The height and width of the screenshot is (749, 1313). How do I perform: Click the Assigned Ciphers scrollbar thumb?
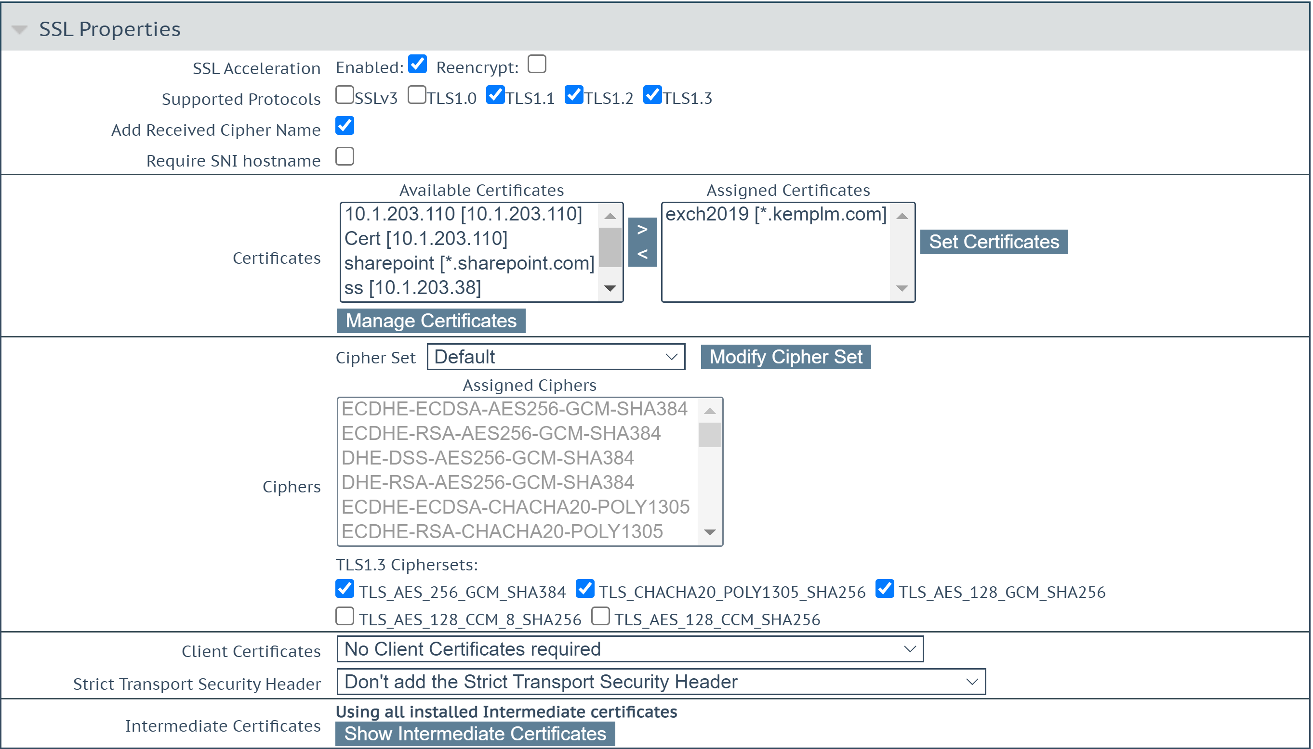(710, 435)
